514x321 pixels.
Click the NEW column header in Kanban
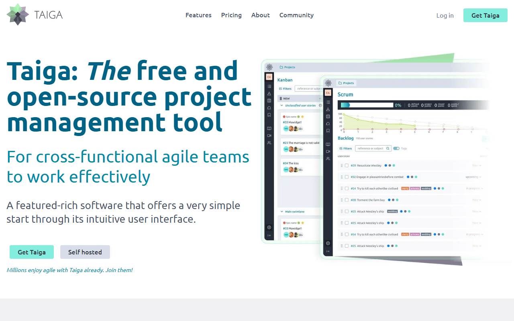(x=299, y=98)
